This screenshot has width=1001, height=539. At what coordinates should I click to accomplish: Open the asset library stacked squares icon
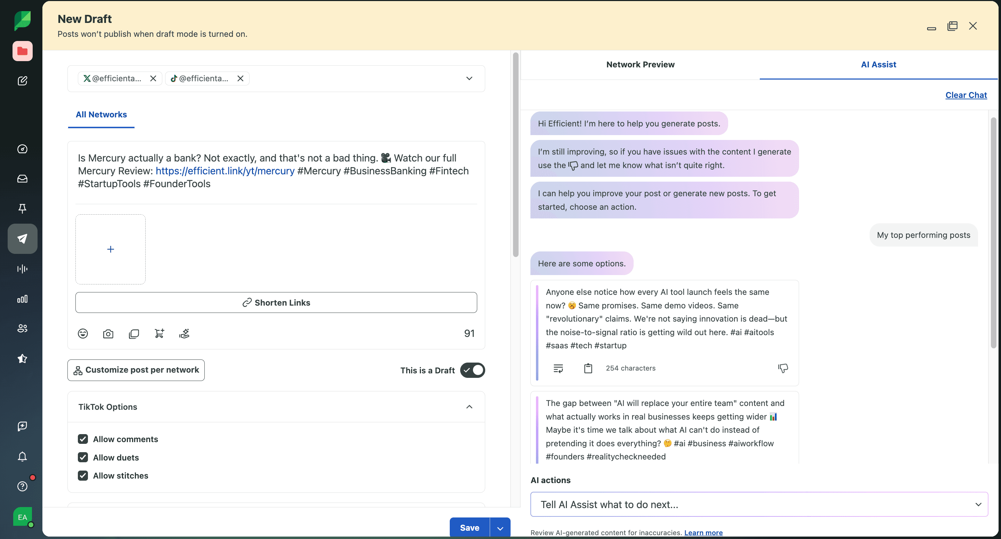pyautogui.click(x=134, y=333)
